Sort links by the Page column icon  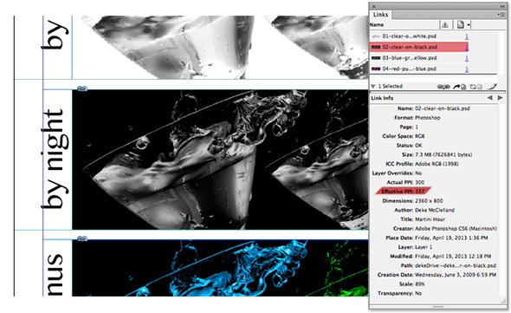(460, 24)
